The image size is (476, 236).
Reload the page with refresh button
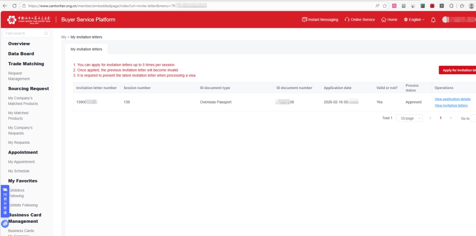[x=14, y=6]
